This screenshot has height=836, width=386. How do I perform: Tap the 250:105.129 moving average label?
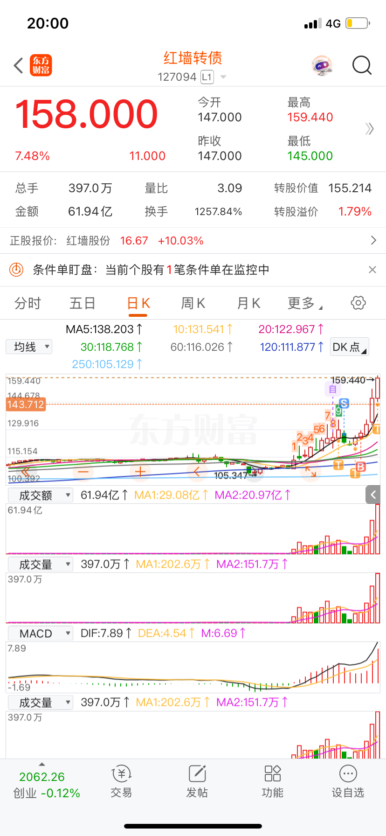107,364
